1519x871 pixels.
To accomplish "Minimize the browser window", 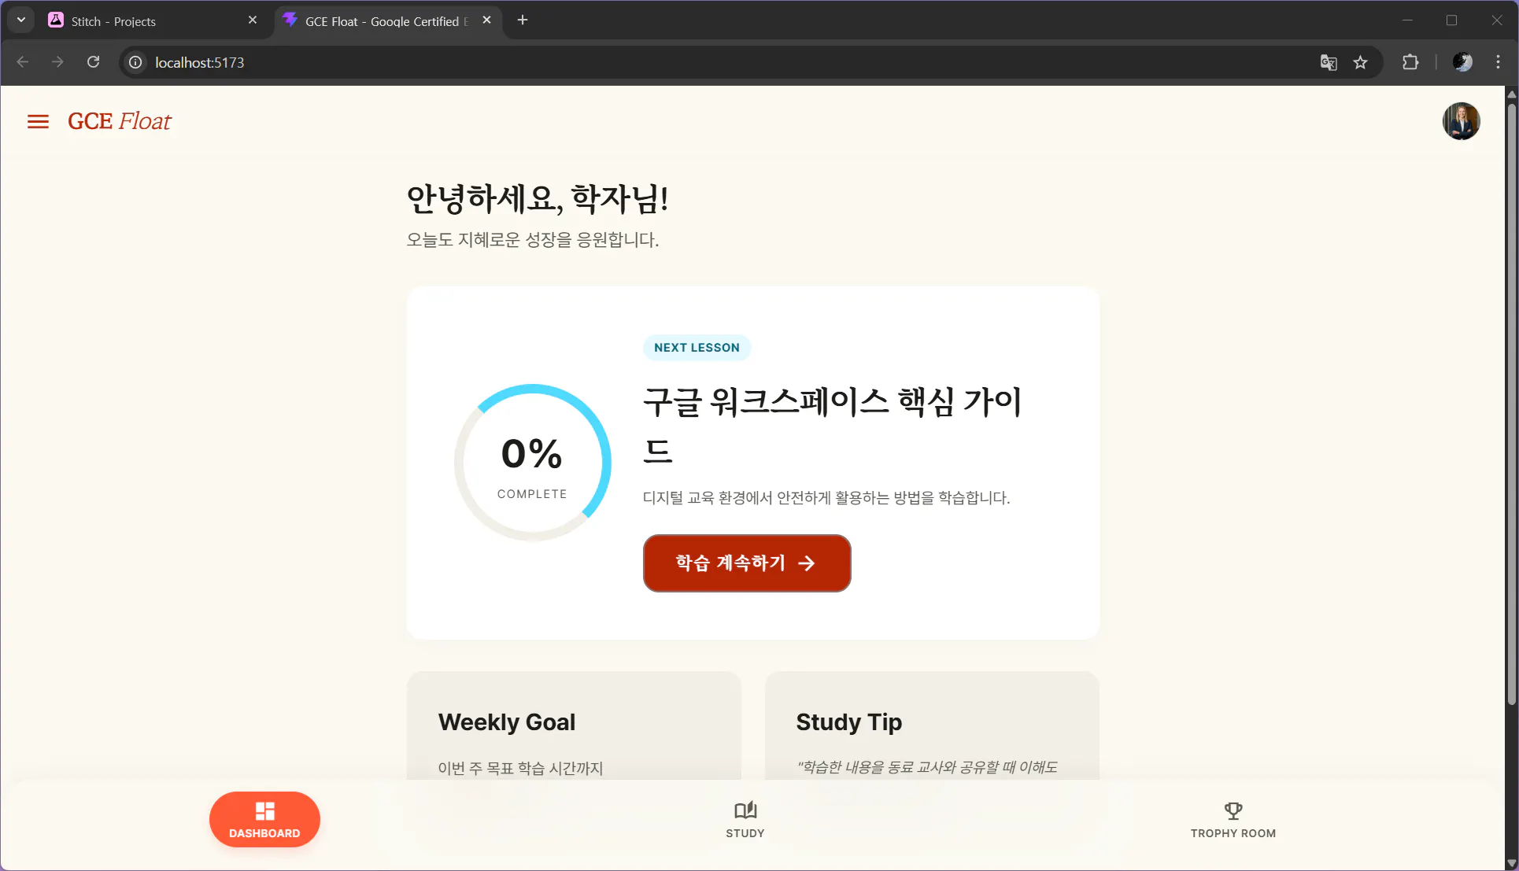I will point(1407,20).
